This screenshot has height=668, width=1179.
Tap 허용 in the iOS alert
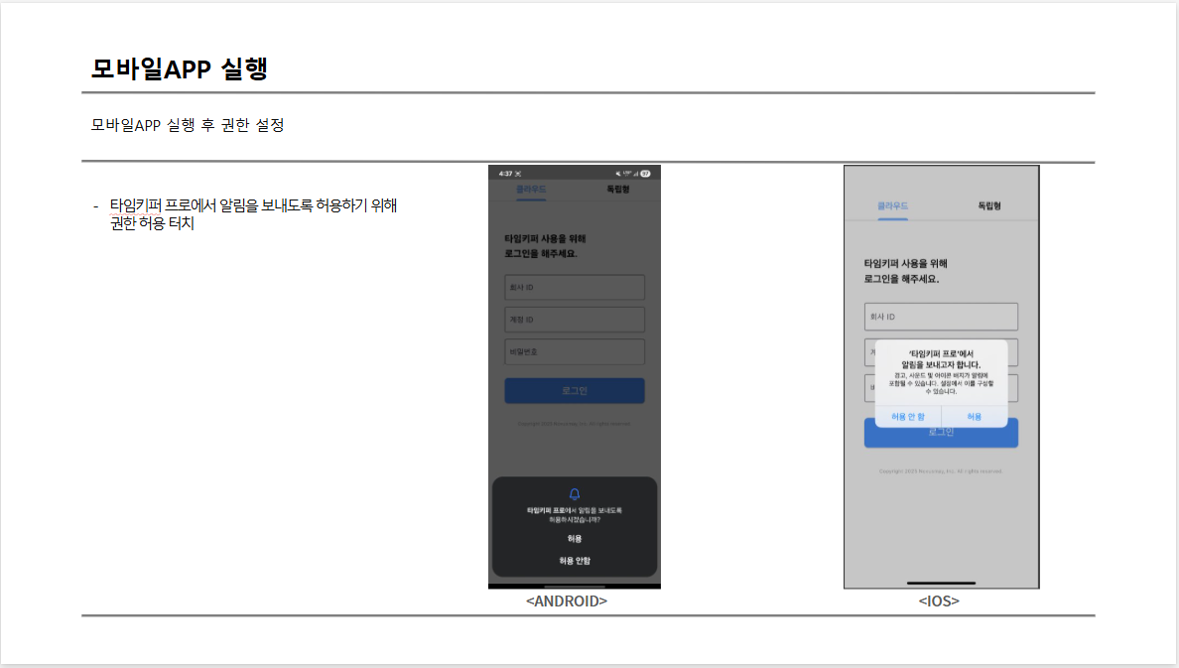pyautogui.click(x=975, y=417)
